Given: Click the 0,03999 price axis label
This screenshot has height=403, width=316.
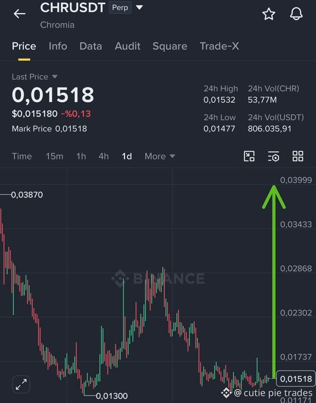Looking at the screenshot, I should tap(296, 180).
